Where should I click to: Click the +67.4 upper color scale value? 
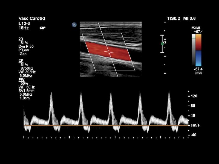[198, 32]
